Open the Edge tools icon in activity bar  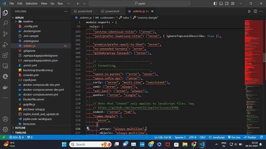(5, 77)
